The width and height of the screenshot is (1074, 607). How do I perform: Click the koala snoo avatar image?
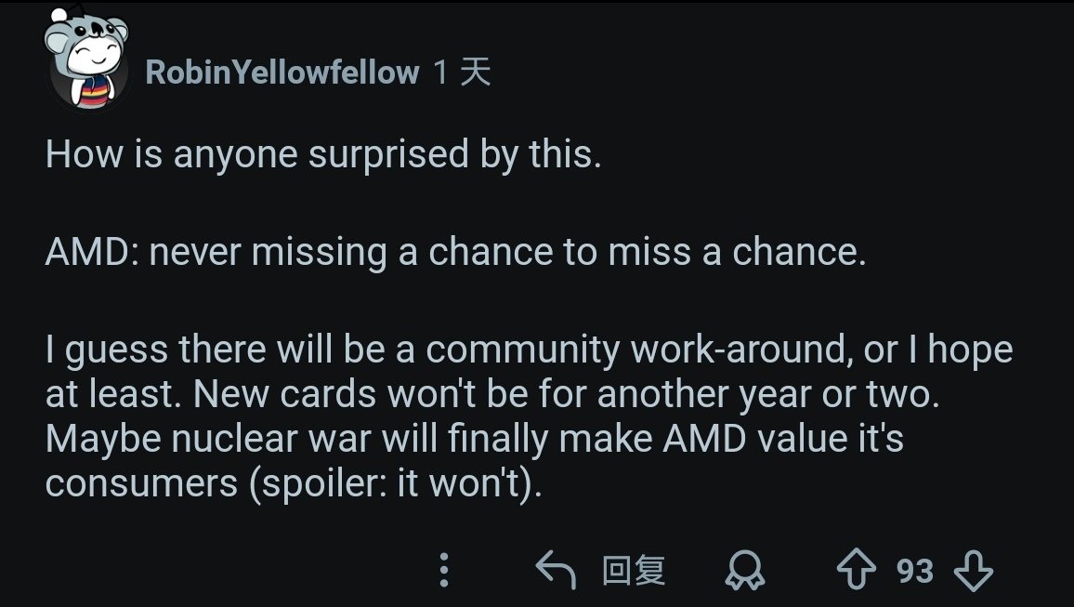[x=87, y=59]
